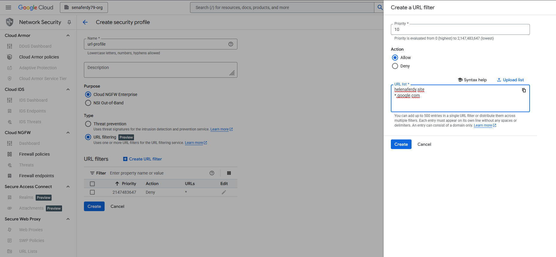Pin the Network Security product
This screenshot has height=257, width=556.
(x=69, y=22)
